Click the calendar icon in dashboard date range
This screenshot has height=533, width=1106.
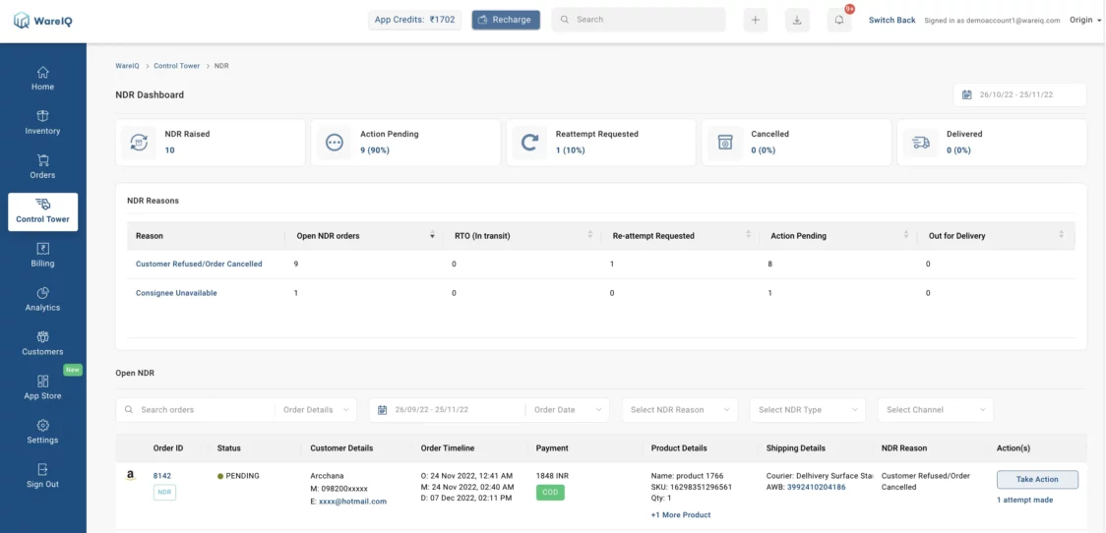tap(967, 94)
